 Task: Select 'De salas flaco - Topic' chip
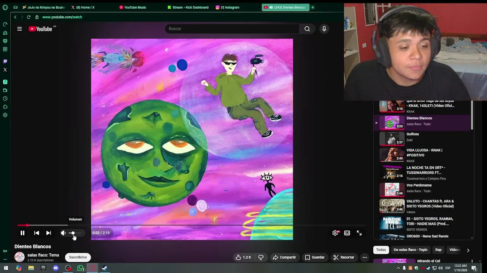point(411,250)
